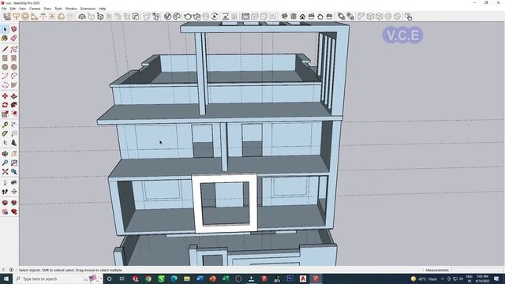Switch to Front view house icon
Image resolution: width=505 pixels, height=284 pixels.
point(302,17)
